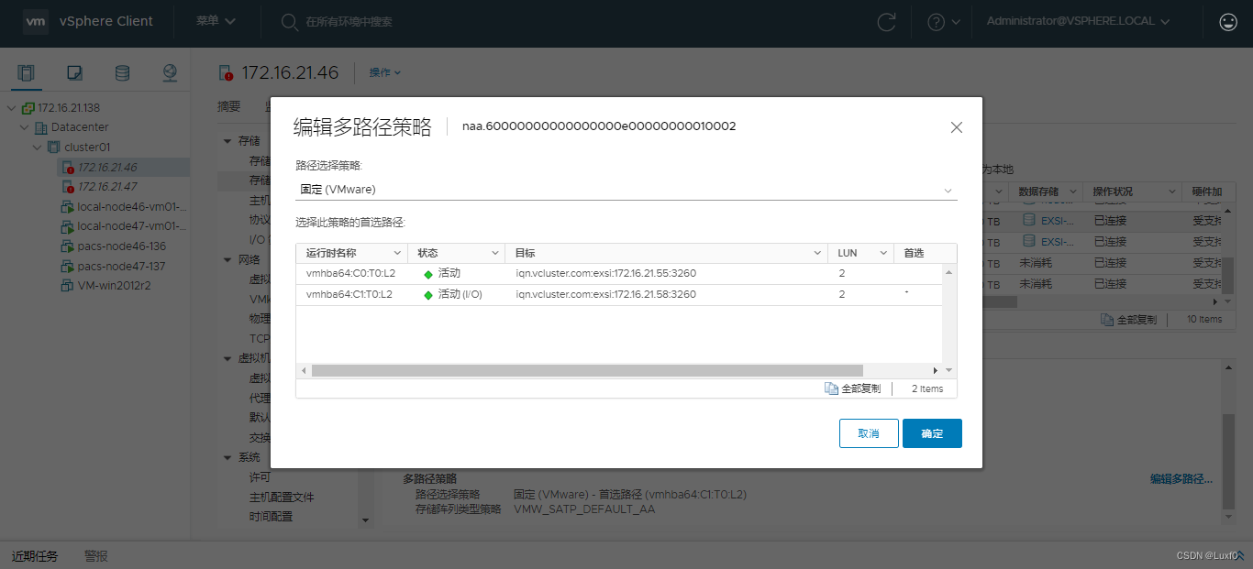Open 数据存储 column filter in background table

(x=1074, y=191)
